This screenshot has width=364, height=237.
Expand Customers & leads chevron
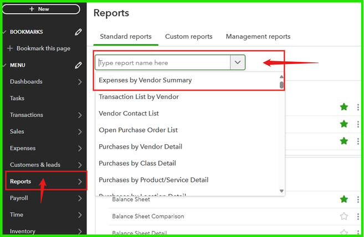[x=80, y=165]
